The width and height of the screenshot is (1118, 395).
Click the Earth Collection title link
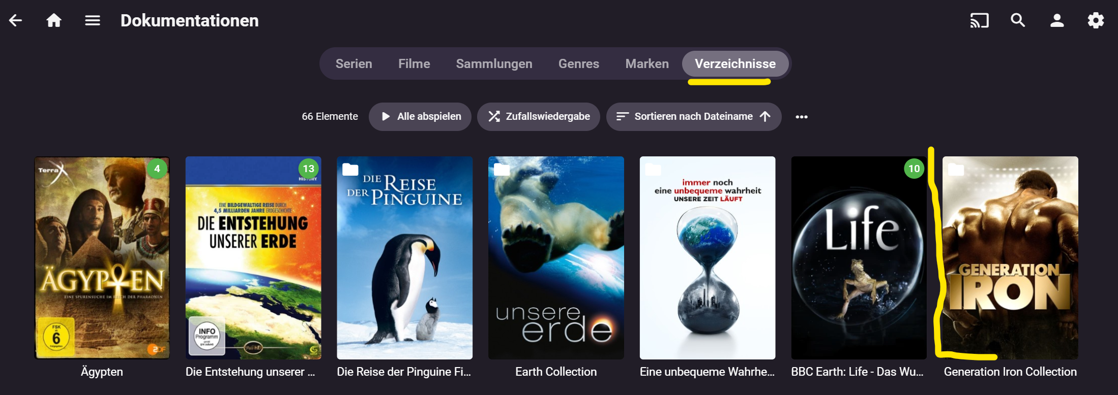[x=556, y=372]
